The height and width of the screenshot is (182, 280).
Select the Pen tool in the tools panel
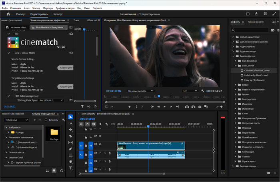70,149
